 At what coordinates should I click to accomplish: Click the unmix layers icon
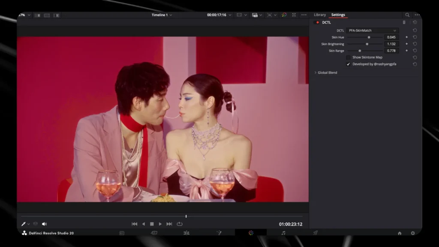[x=35, y=224]
